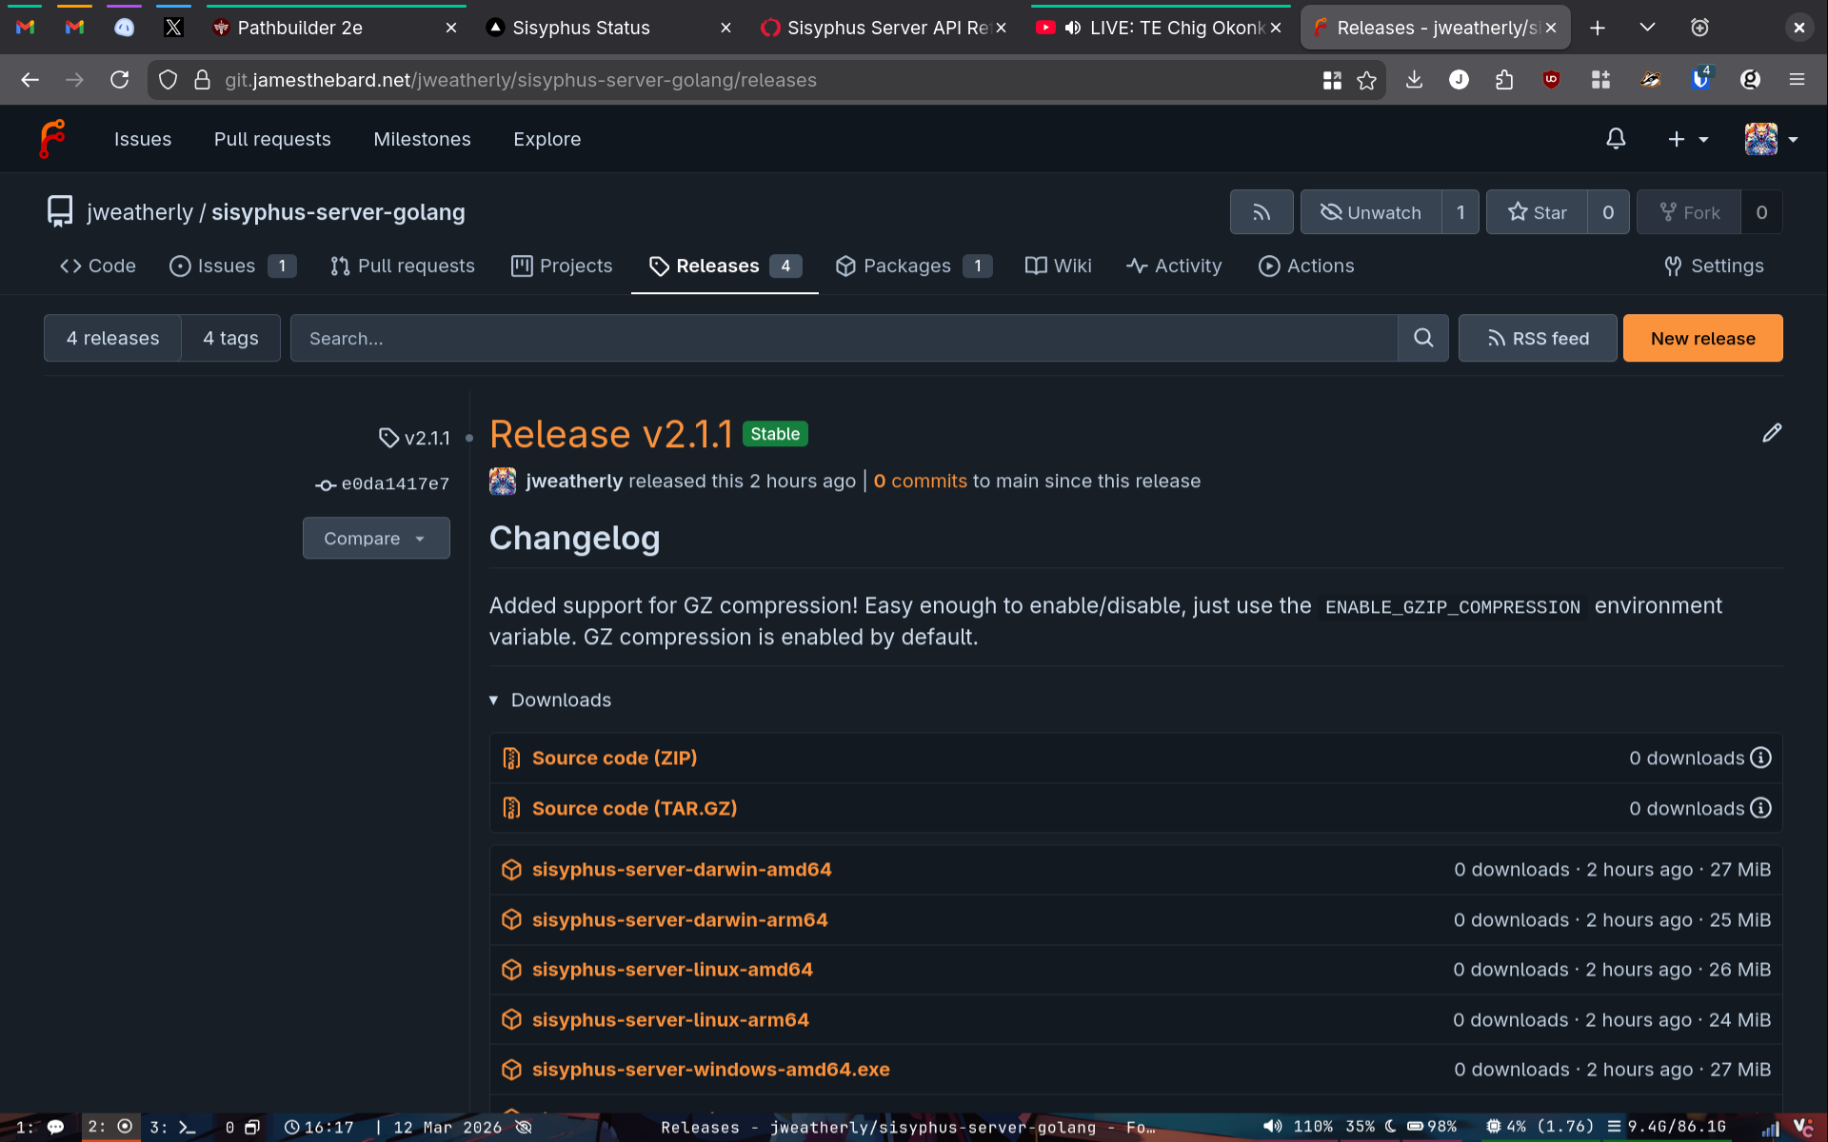The height and width of the screenshot is (1142, 1828).
Task: Open uBlock Origin extension icon
Action: point(1551,80)
